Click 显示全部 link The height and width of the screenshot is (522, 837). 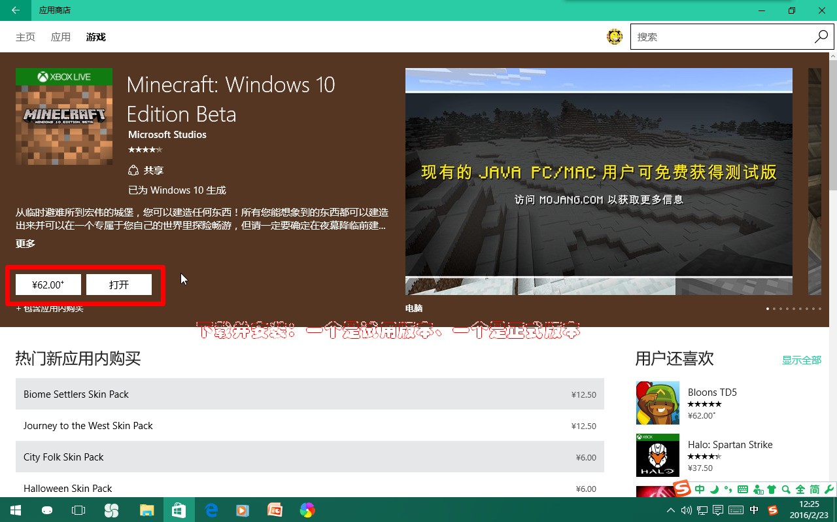click(802, 360)
